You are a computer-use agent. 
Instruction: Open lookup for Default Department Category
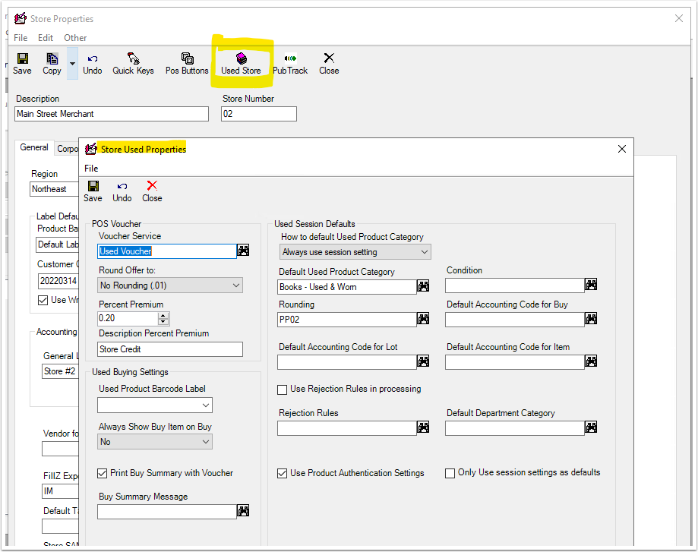[x=591, y=427]
